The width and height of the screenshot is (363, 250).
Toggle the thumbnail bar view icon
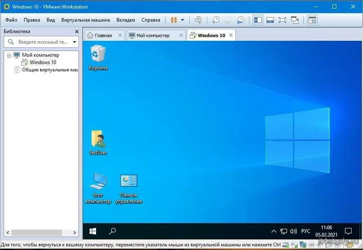270,20
